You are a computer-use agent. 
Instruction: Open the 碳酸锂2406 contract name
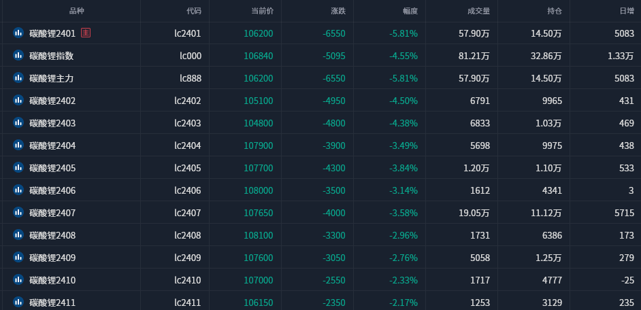coord(52,190)
